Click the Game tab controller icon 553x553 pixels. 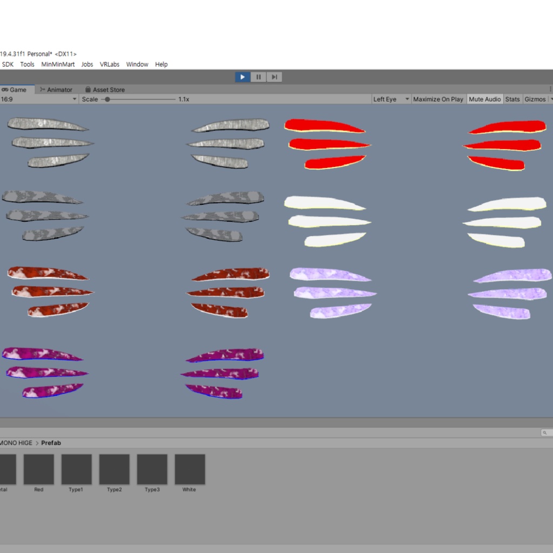[x=5, y=90]
